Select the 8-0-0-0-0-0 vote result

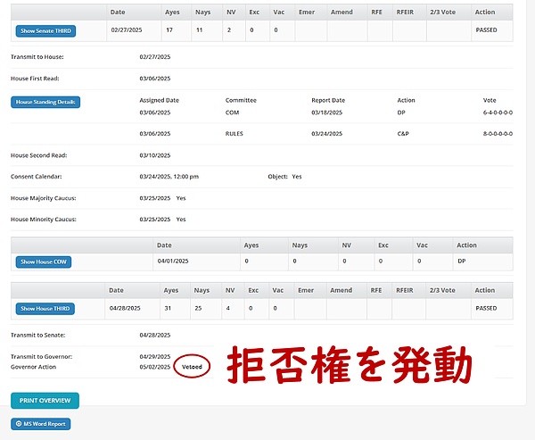tap(498, 134)
